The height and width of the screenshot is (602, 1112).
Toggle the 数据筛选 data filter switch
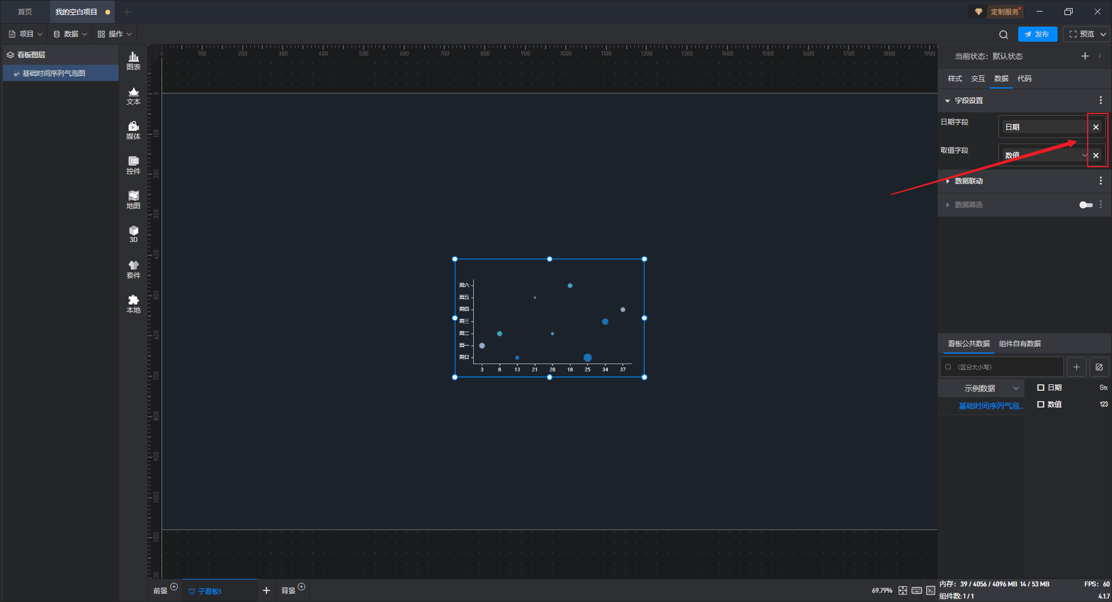tap(1086, 205)
